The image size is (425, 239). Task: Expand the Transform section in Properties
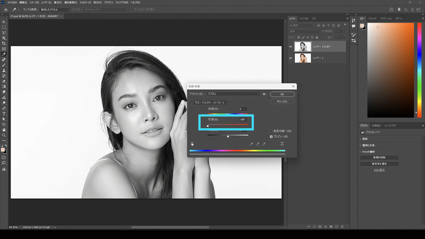click(x=361, y=139)
